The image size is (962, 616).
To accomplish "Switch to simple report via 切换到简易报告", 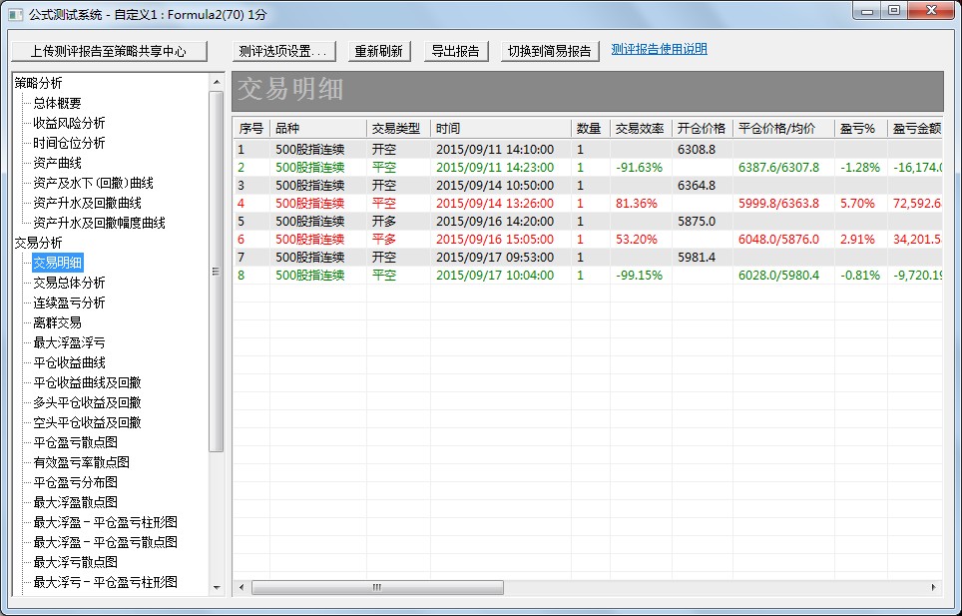I will pos(549,51).
